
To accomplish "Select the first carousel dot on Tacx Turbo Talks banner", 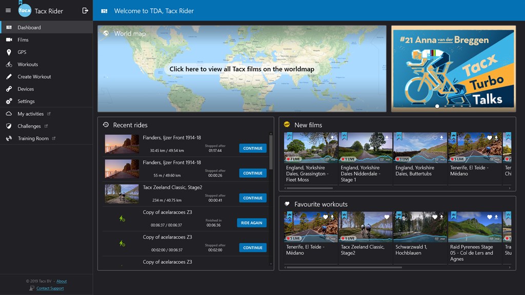I will [x=437, y=106].
